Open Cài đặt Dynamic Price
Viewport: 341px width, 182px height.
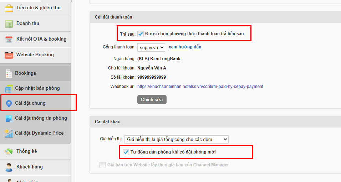pyautogui.click(x=35, y=133)
